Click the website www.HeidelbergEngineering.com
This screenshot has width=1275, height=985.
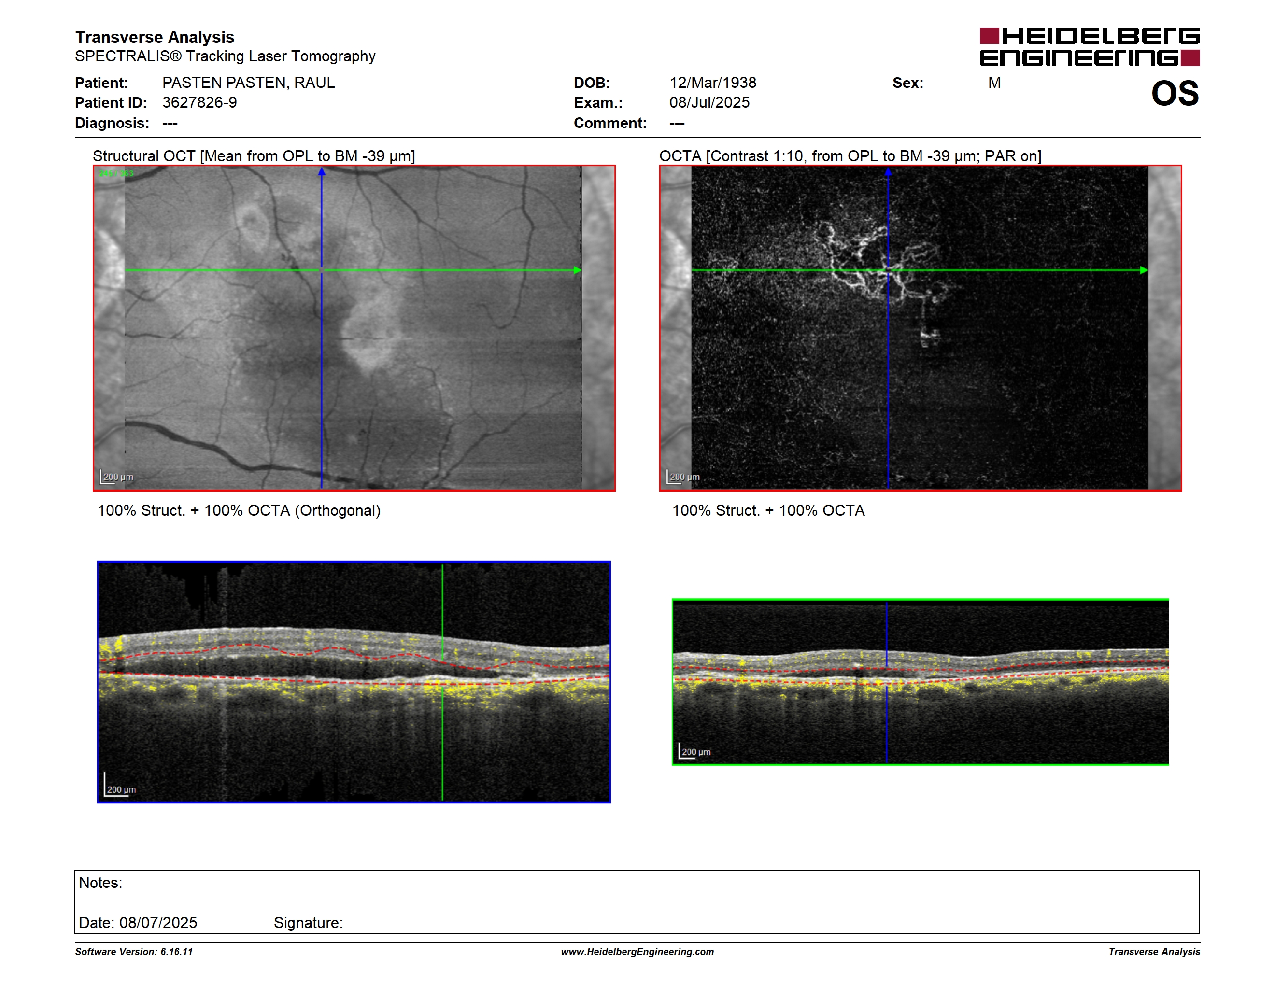pyautogui.click(x=637, y=951)
